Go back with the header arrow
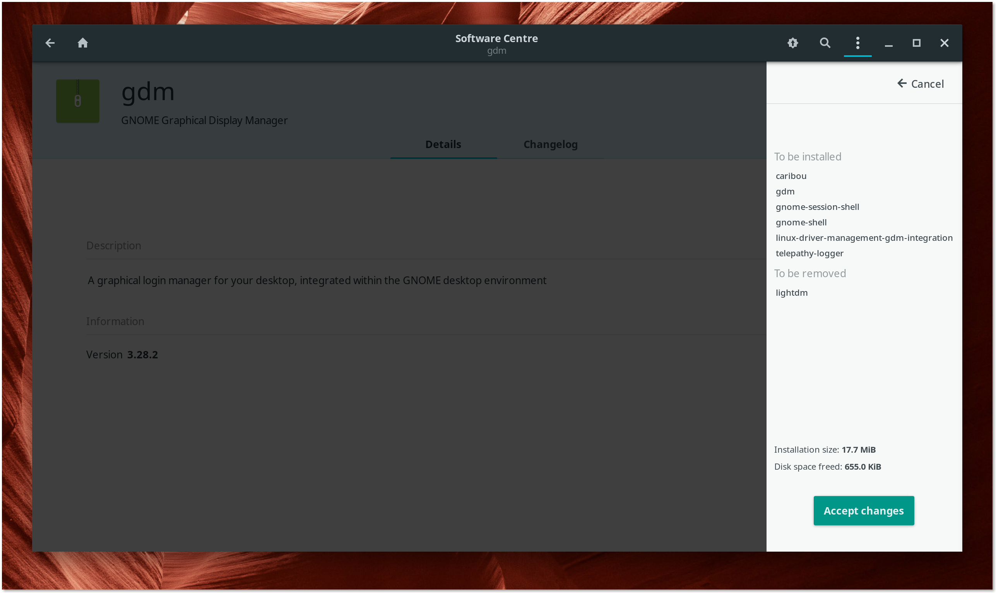 [50, 43]
